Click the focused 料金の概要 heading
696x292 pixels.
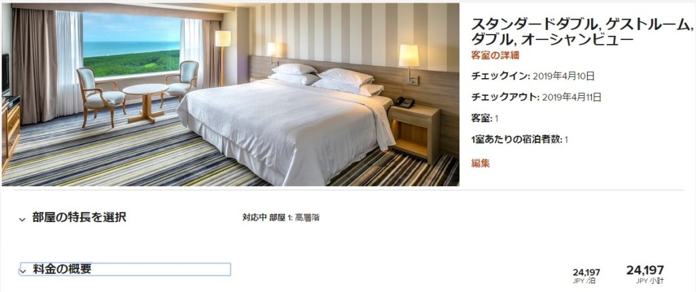(125, 270)
